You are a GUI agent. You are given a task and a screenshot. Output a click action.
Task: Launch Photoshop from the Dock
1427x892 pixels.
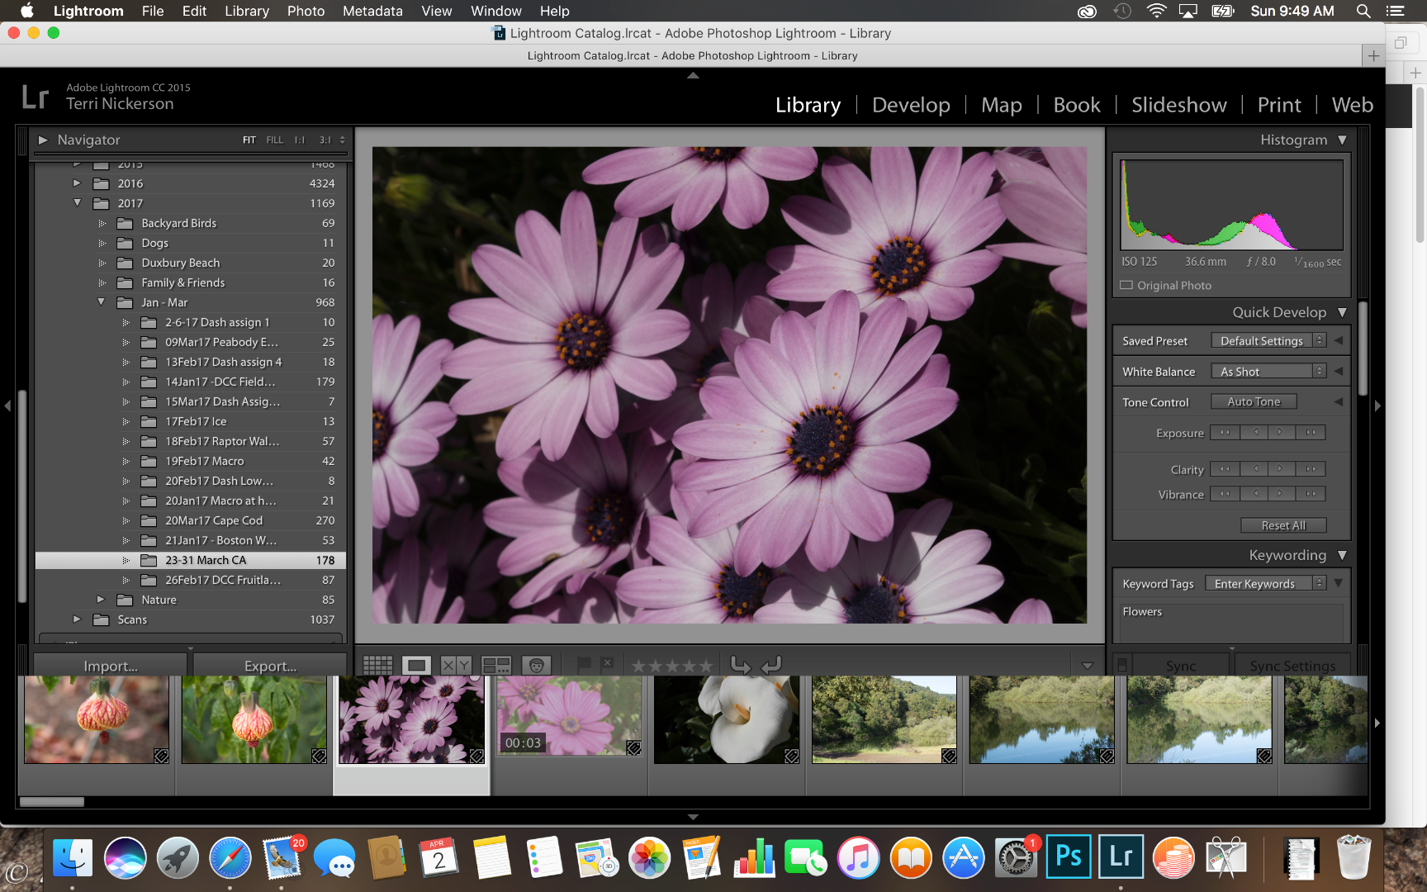[x=1068, y=857]
